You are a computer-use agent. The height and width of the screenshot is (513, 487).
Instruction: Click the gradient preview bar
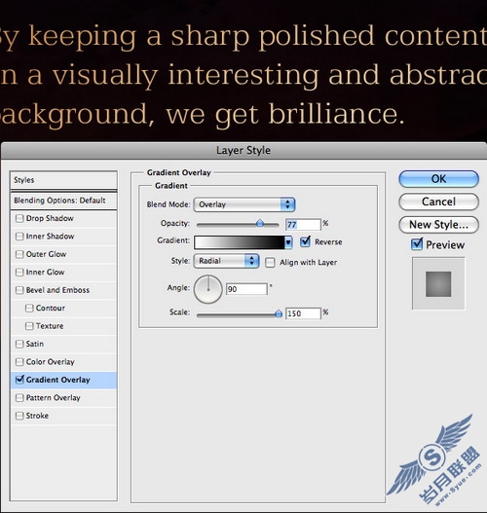click(240, 242)
